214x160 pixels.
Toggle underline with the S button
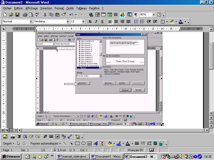point(102,22)
